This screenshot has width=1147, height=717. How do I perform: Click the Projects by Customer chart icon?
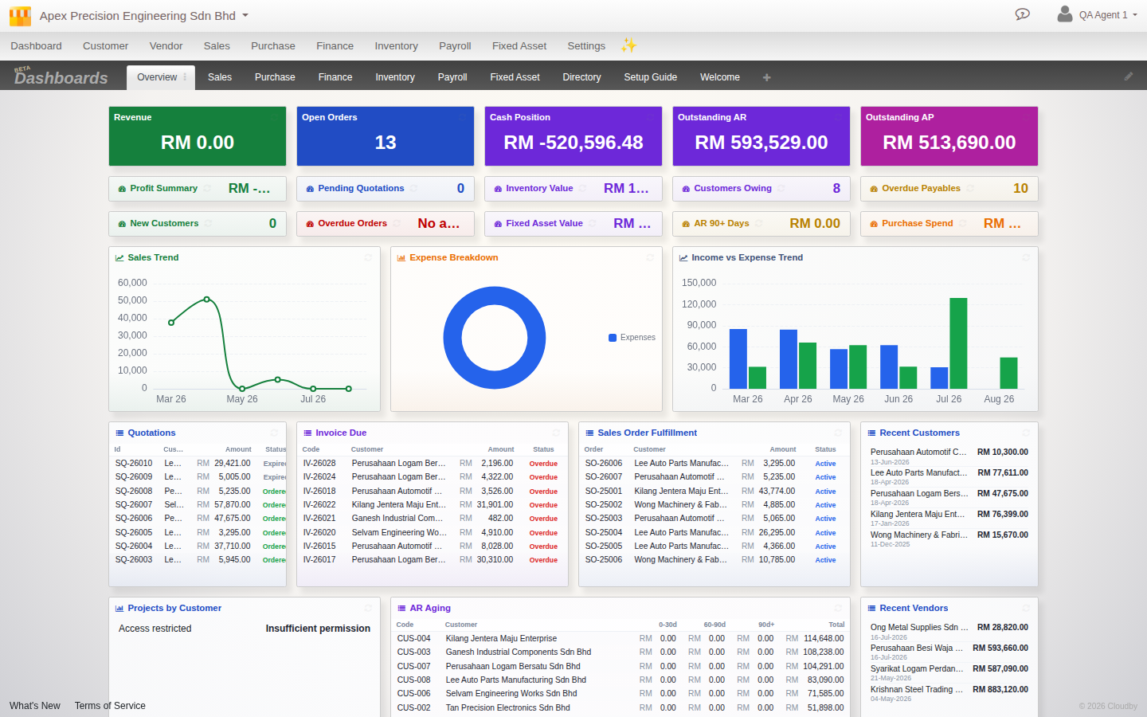coord(119,609)
